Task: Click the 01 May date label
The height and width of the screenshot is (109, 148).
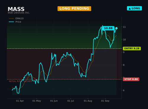Action: (37, 101)
